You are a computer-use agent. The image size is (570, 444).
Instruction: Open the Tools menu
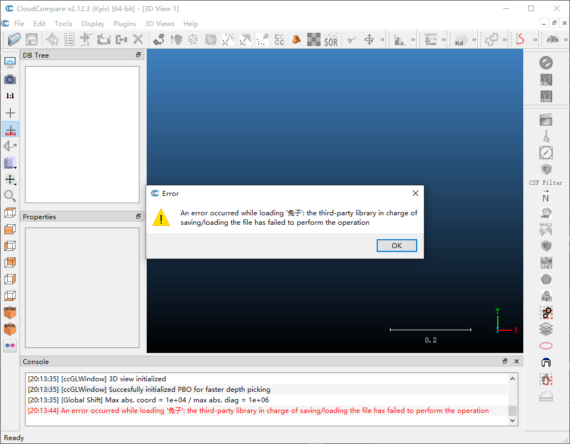point(63,24)
